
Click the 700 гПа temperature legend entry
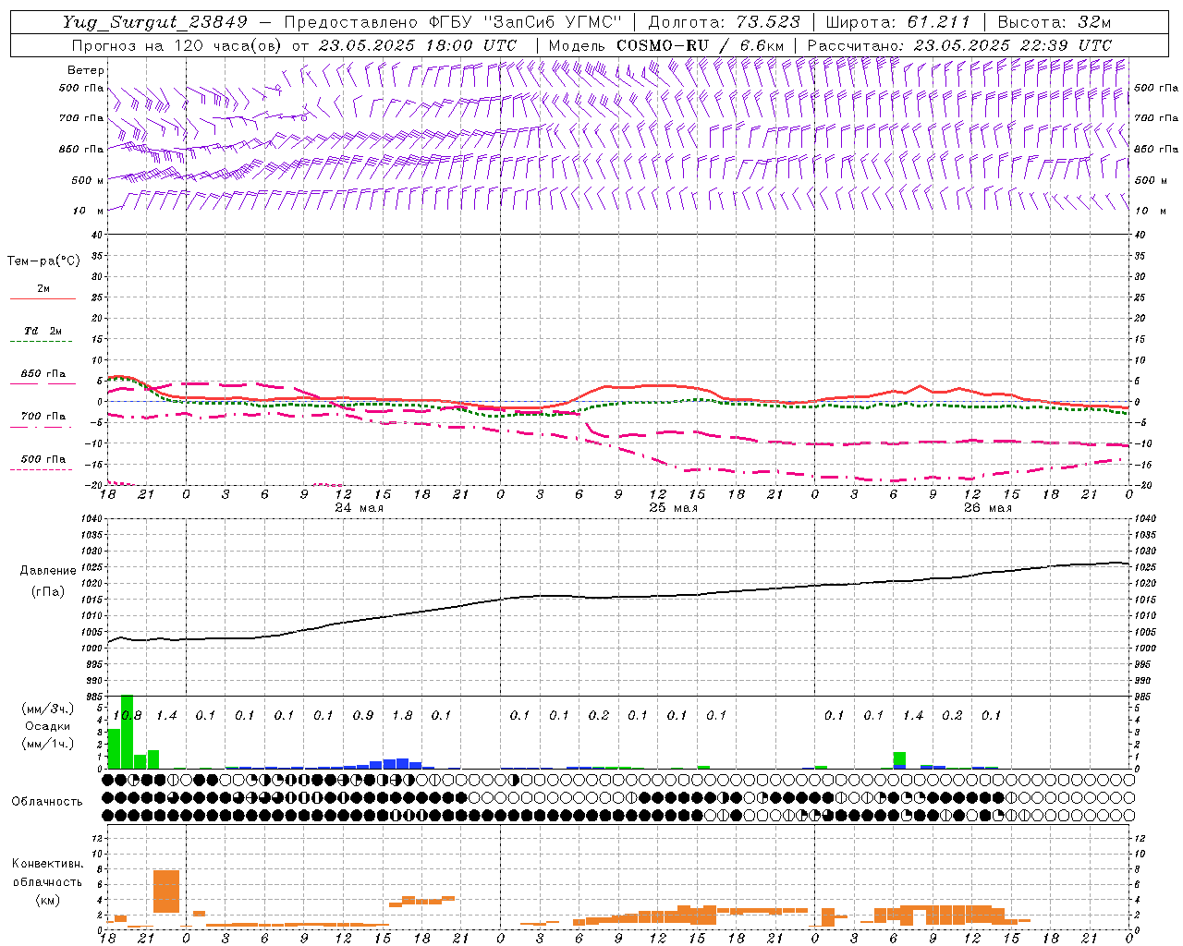(x=43, y=417)
